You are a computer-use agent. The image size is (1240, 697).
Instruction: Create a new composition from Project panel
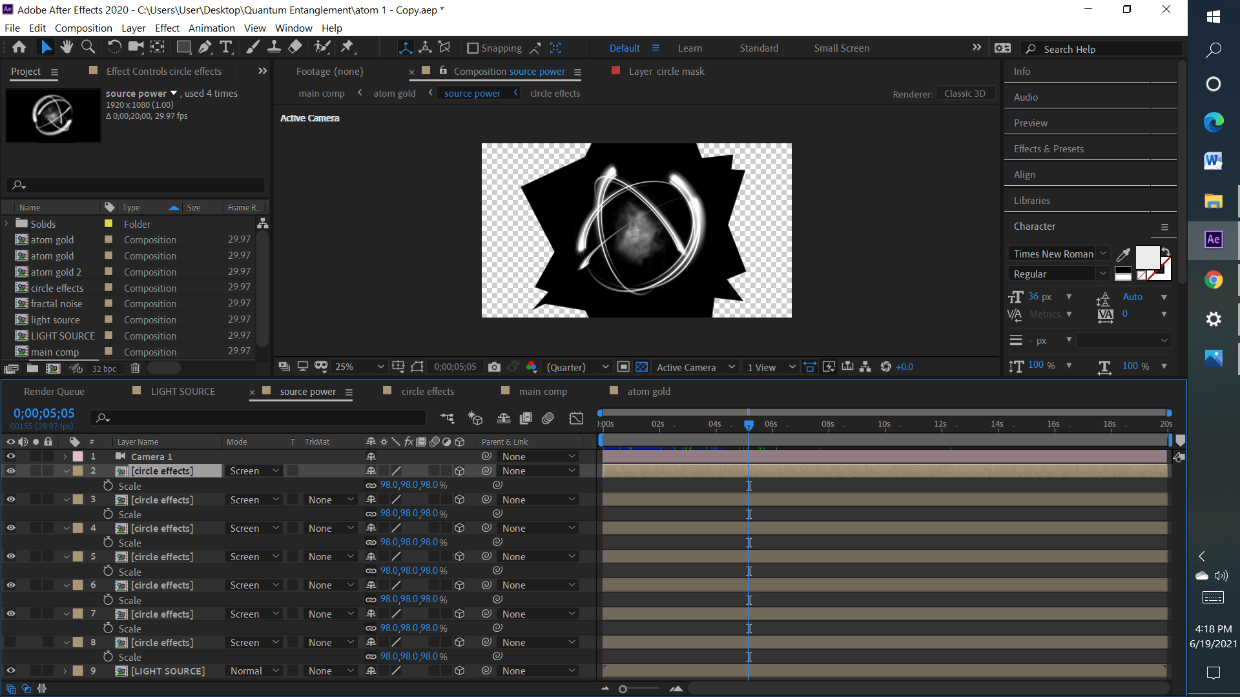click(x=54, y=369)
